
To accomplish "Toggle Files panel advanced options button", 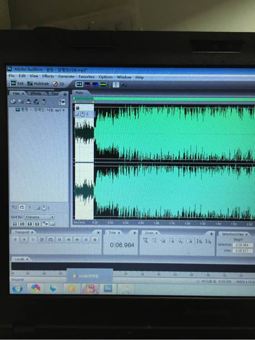I will click(x=62, y=102).
